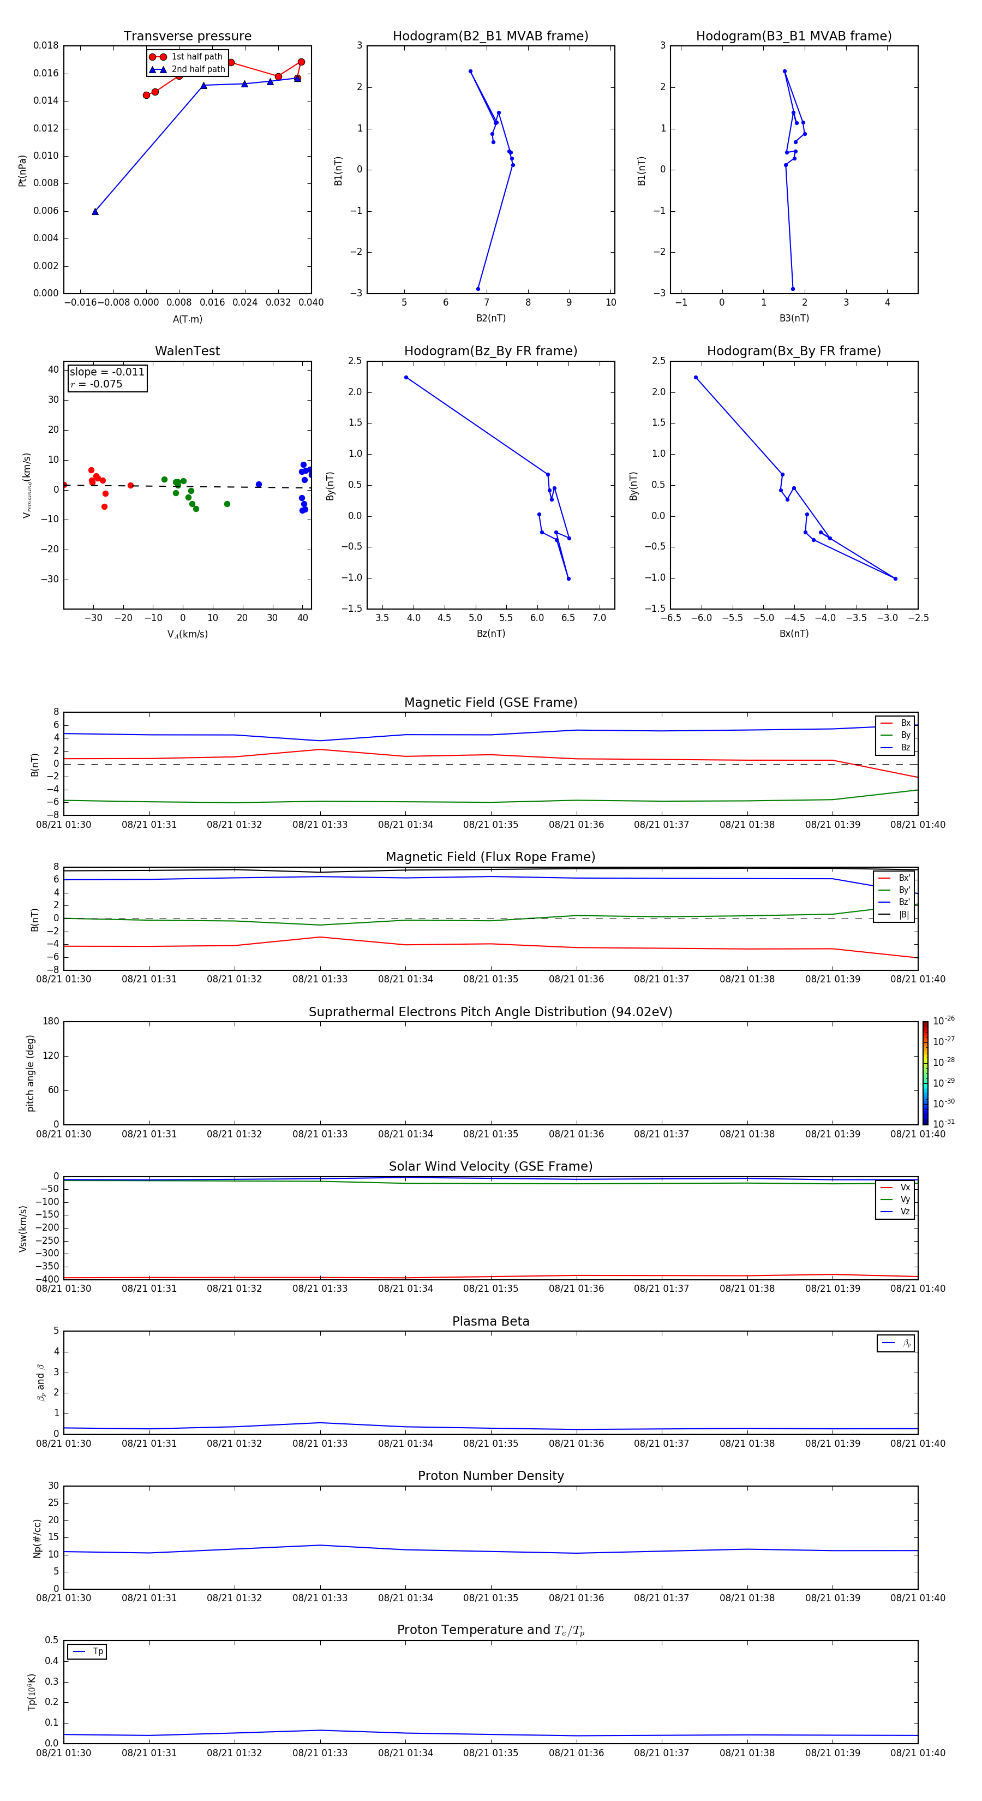This screenshot has width=982, height=1801.
Task: Click the Bx legend entry in GSE magnetic field
Action: click(895, 723)
